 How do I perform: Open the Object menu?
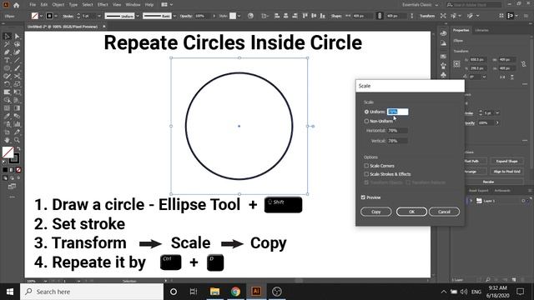58,5
